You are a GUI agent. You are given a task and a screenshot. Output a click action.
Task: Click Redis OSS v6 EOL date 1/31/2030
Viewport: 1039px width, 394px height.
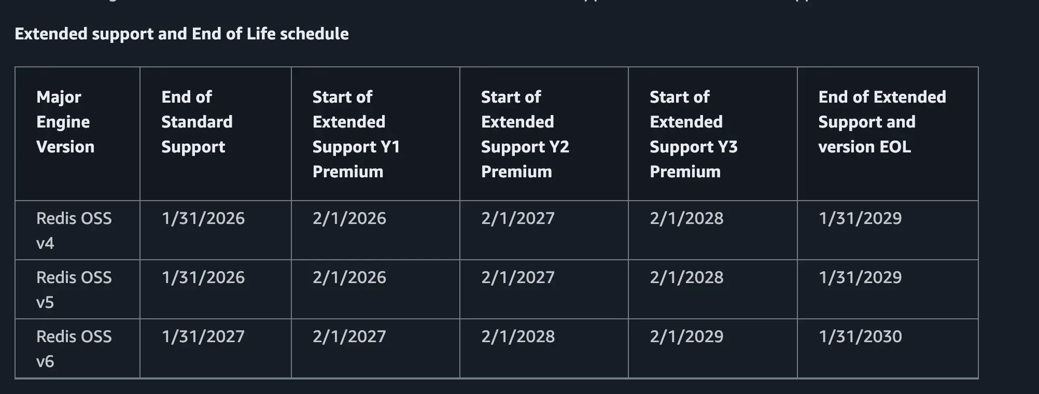pos(860,336)
